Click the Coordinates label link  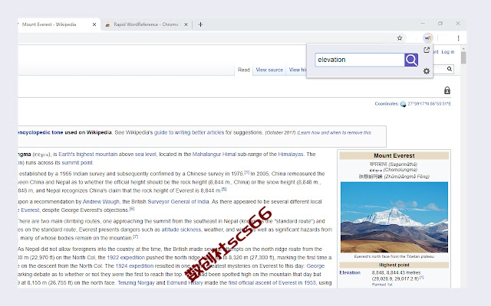point(387,104)
